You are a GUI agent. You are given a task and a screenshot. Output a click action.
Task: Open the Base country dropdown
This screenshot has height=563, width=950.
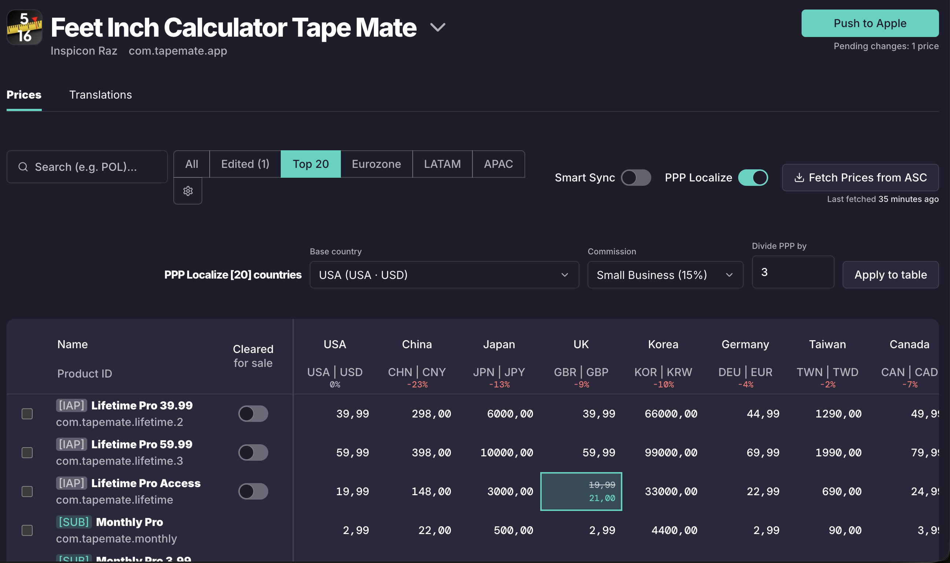click(444, 275)
